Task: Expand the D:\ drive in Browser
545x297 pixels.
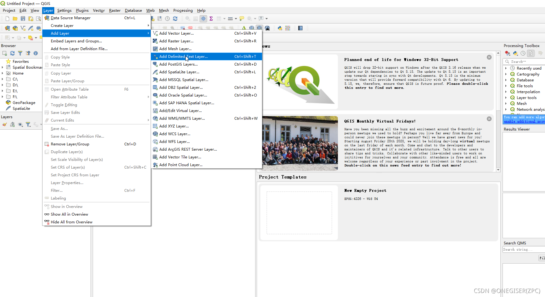Action: click(2, 85)
